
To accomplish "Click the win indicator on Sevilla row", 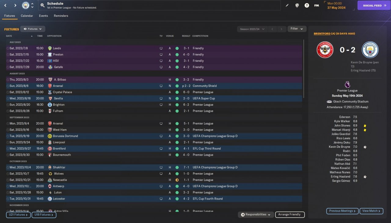I will [x=177, y=98].
